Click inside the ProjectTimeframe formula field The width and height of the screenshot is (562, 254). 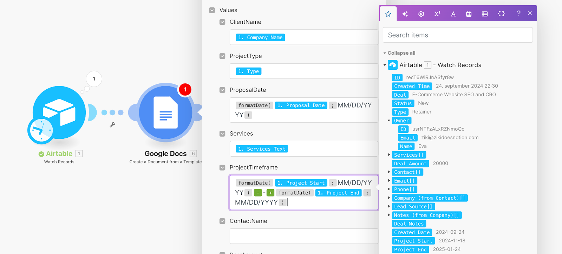(x=304, y=192)
